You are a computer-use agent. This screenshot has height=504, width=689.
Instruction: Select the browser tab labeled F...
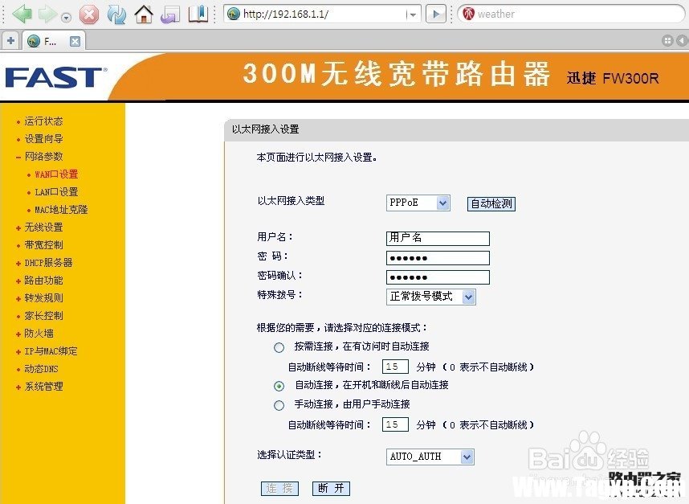click(x=54, y=41)
